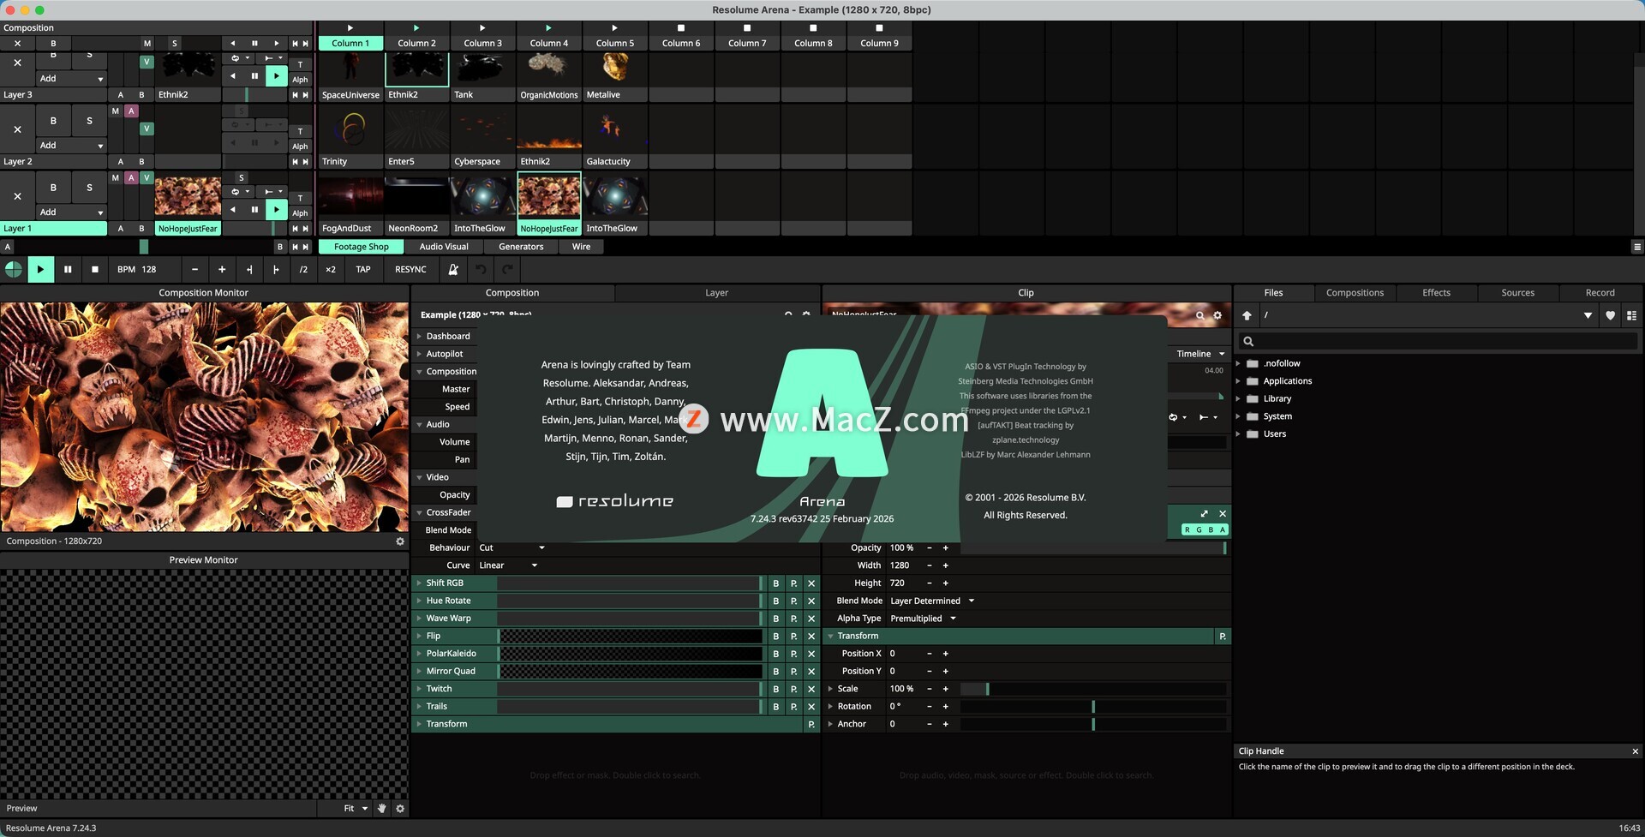Click the RESYNC button

pos(410,269)
